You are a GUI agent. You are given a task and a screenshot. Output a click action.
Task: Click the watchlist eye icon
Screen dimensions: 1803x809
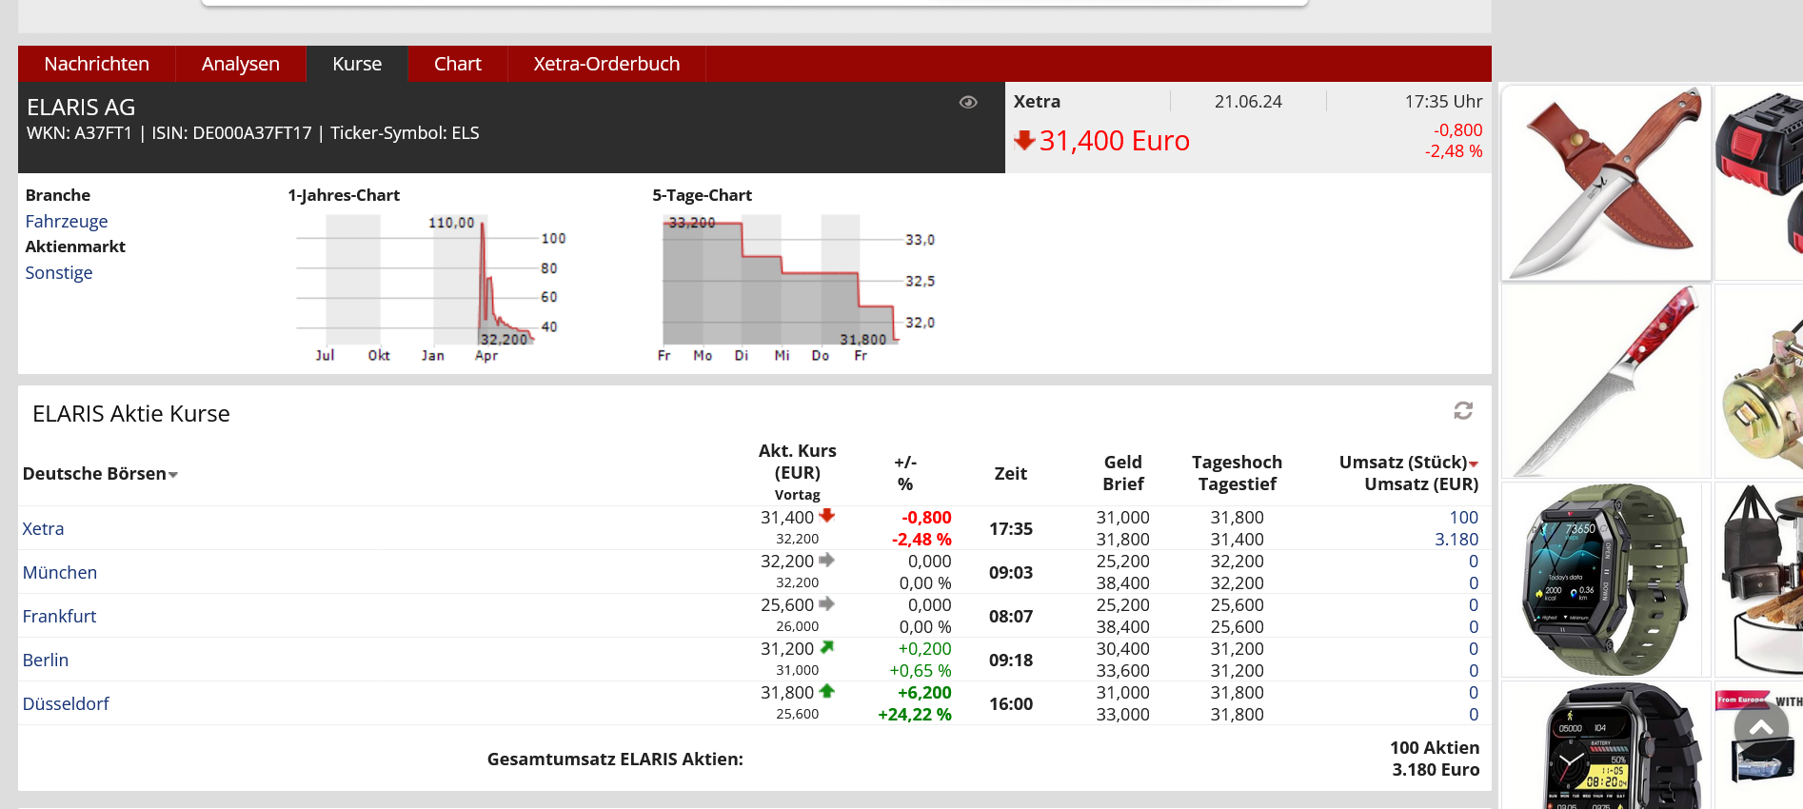click(968, 103)
